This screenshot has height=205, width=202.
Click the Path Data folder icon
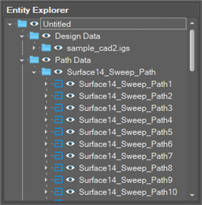click(34, 60)
